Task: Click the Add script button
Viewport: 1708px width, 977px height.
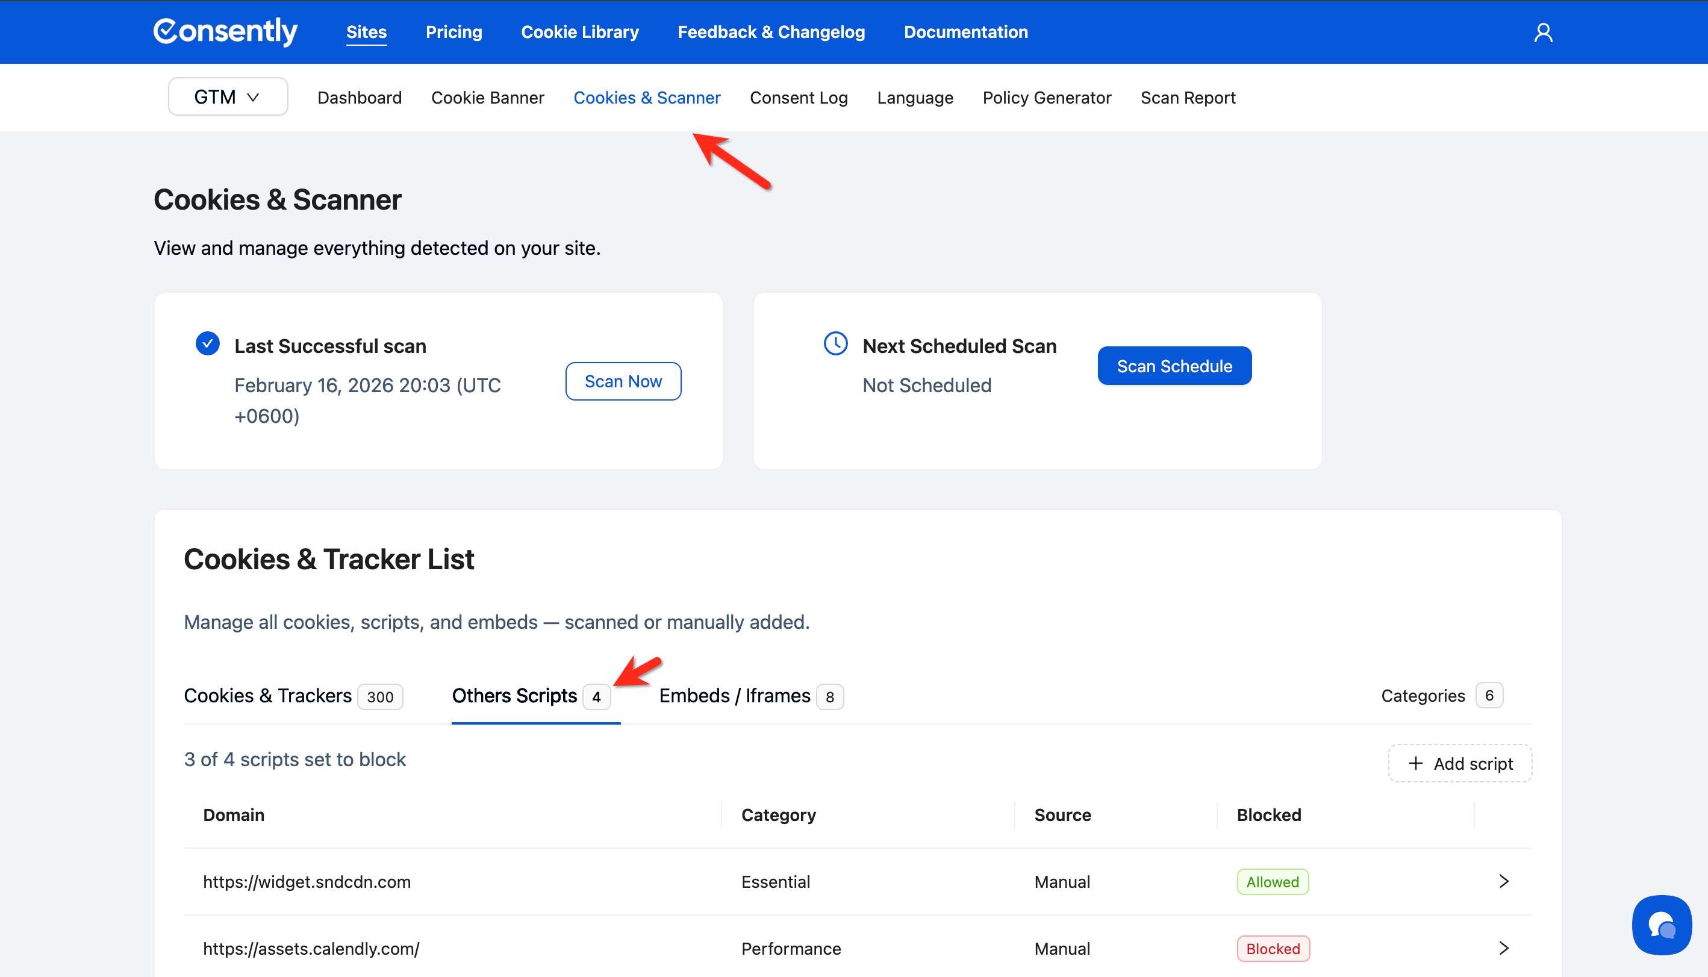Action: (x=1459, y=763)
